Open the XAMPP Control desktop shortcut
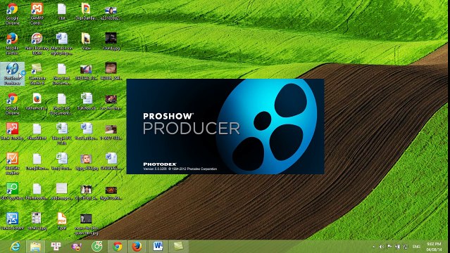 tap(37, 13)
